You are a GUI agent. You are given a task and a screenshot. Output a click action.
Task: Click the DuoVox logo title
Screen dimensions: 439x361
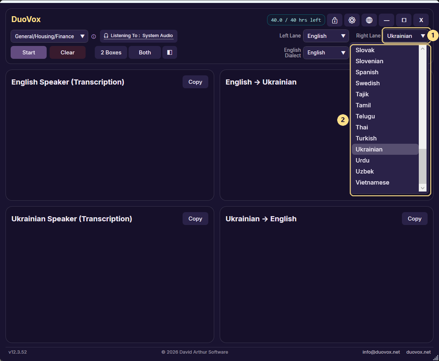click(26, 19)
